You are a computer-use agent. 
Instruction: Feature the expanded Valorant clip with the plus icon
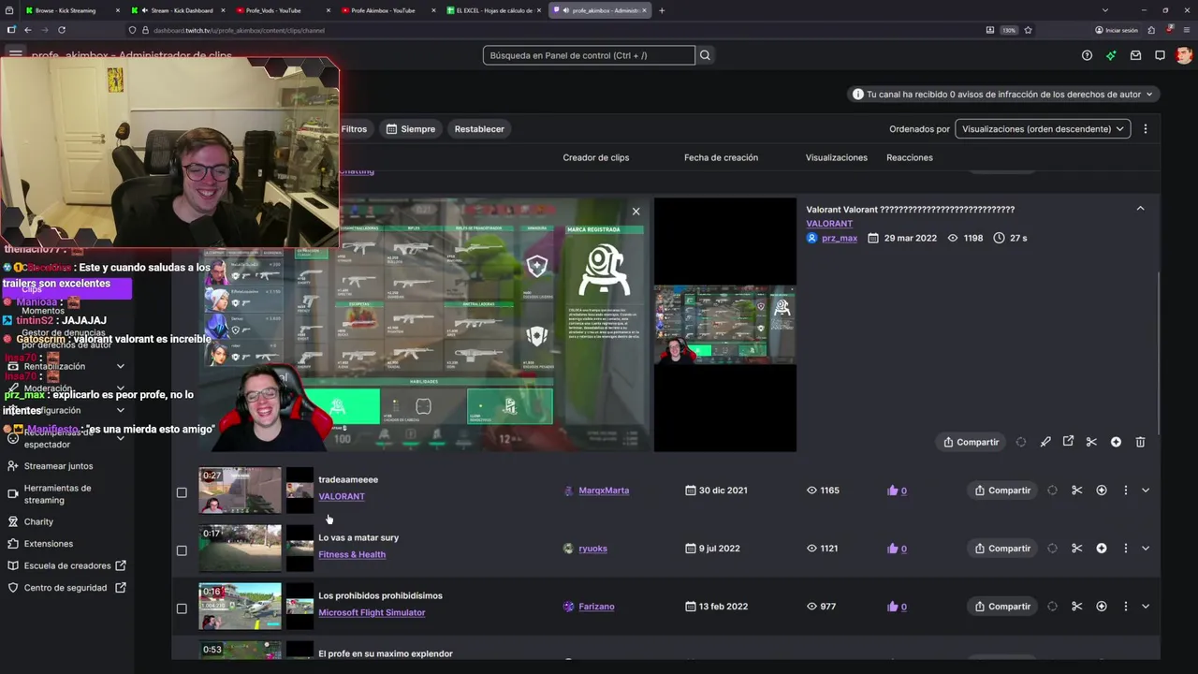pyautogui.click(x=1116, y=442)
